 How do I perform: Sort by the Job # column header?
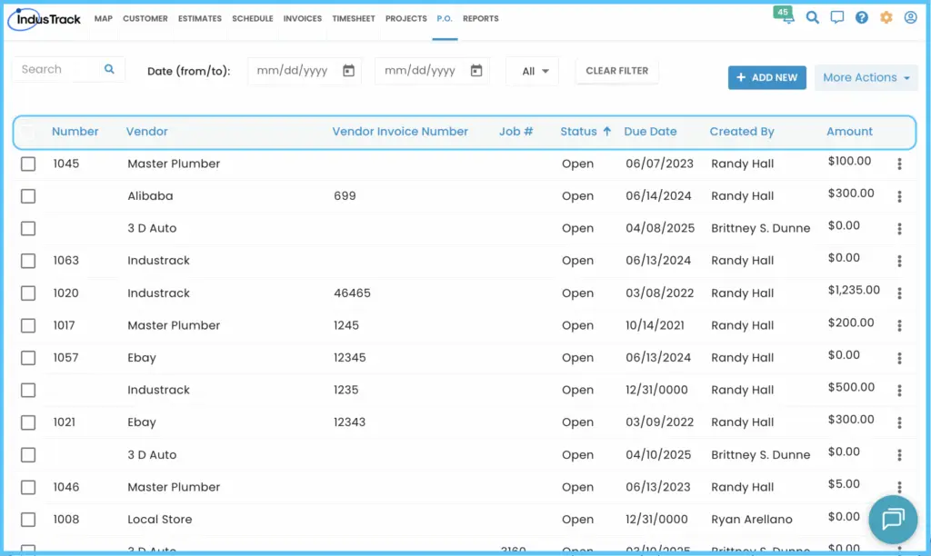516,132
